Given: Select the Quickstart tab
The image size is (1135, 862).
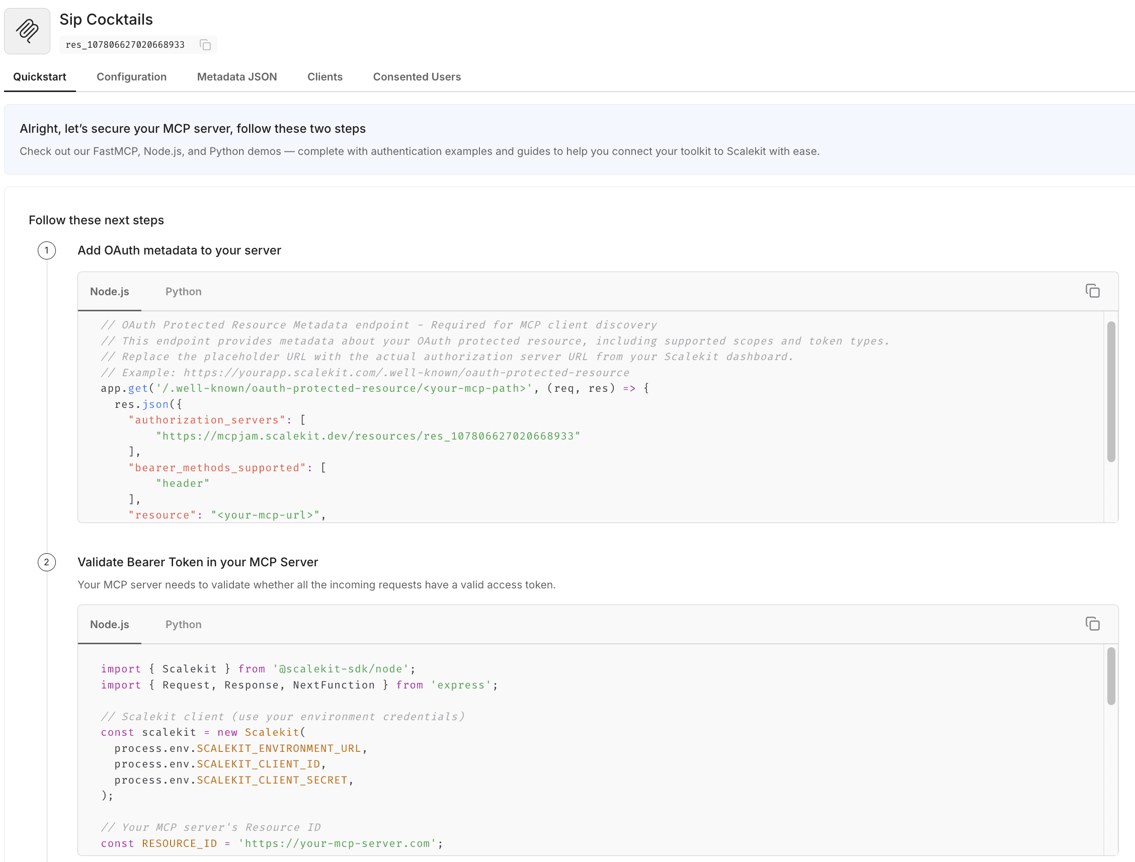Looking at the screenshot, I should pos(40,77).
